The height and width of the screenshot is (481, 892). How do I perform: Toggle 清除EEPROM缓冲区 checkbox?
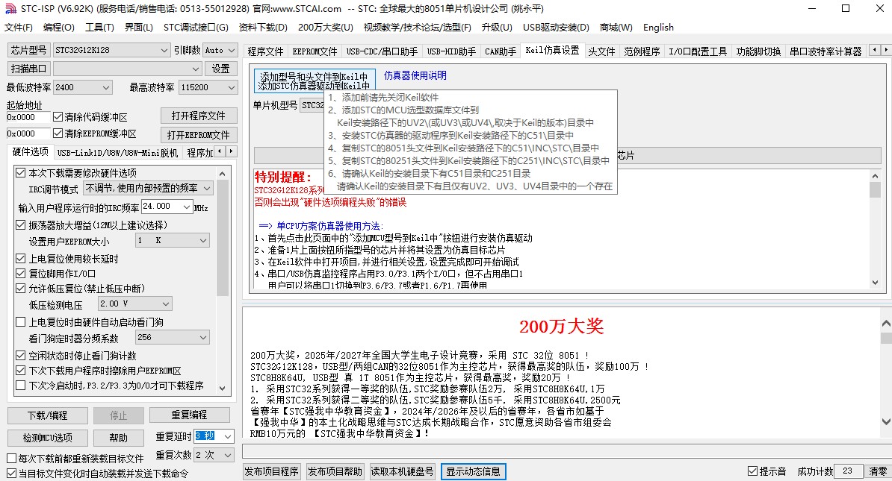(x=58, y=133)
